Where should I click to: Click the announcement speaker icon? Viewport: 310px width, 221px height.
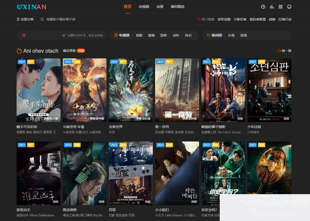(24, 35)
